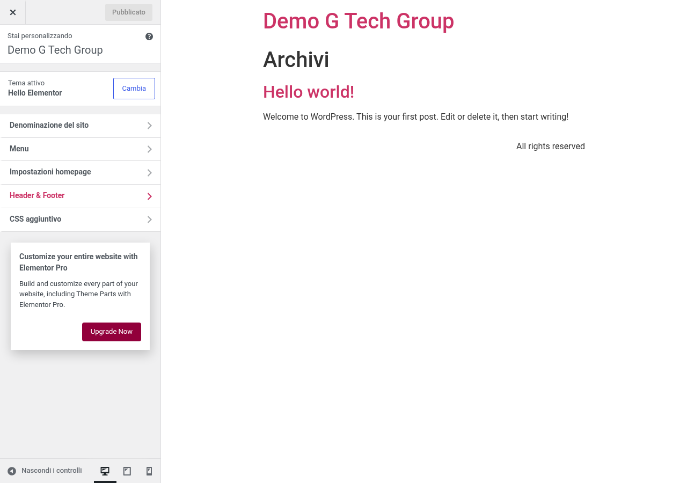
Task: Expand chevron beside Impostazioni homepage
Action: tap(150, 173)
